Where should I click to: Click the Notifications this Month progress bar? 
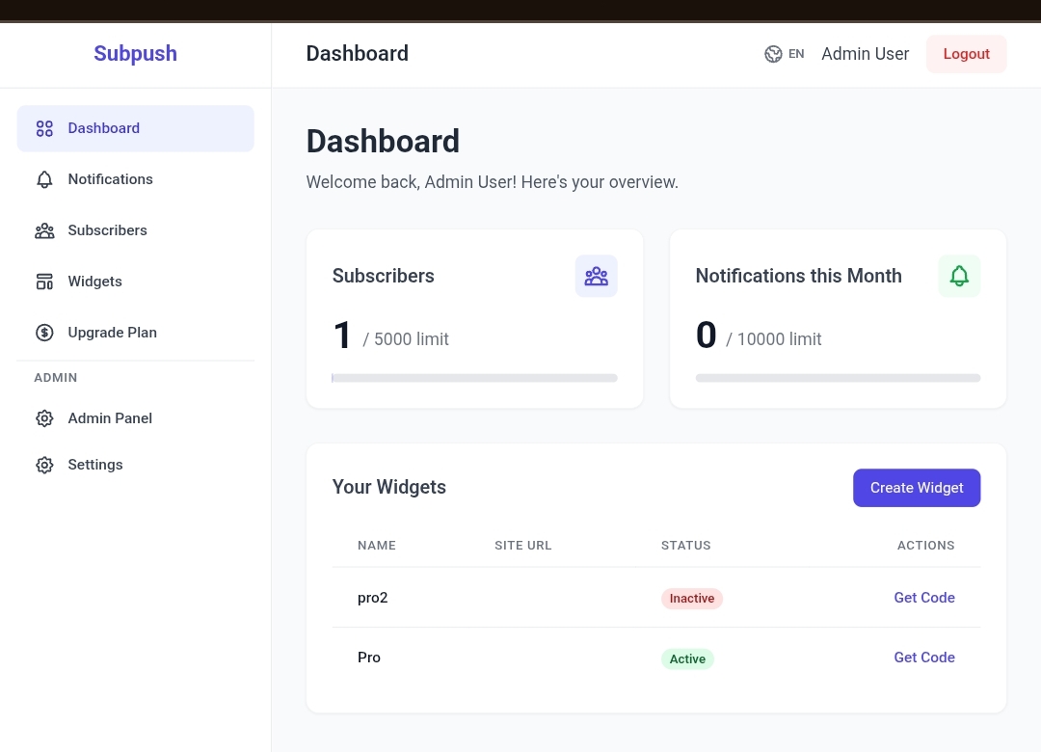(x=838, y=378)
